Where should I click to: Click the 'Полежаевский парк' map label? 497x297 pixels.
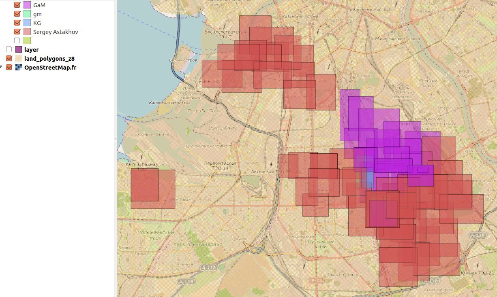[x=155, y=235]
